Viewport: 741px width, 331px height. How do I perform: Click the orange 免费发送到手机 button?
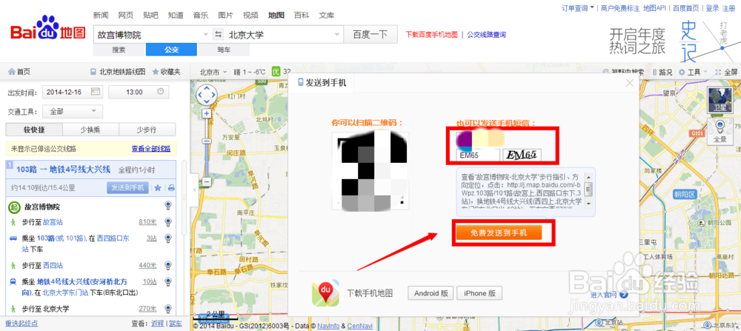pos(499,233)
